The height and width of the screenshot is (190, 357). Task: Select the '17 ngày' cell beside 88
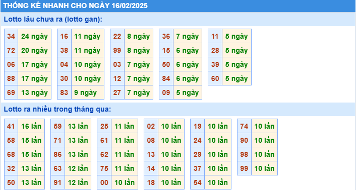[x=35, y=78]
